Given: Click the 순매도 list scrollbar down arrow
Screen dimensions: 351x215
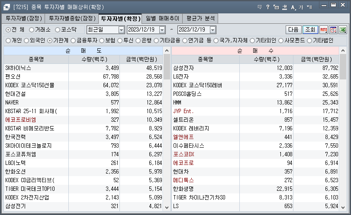Looking at the screenshot, I should point(167,207).
